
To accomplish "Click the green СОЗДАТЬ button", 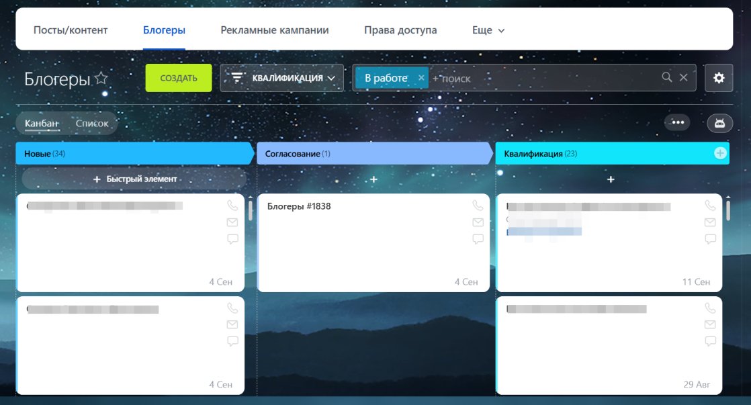I will click(179, 78).
